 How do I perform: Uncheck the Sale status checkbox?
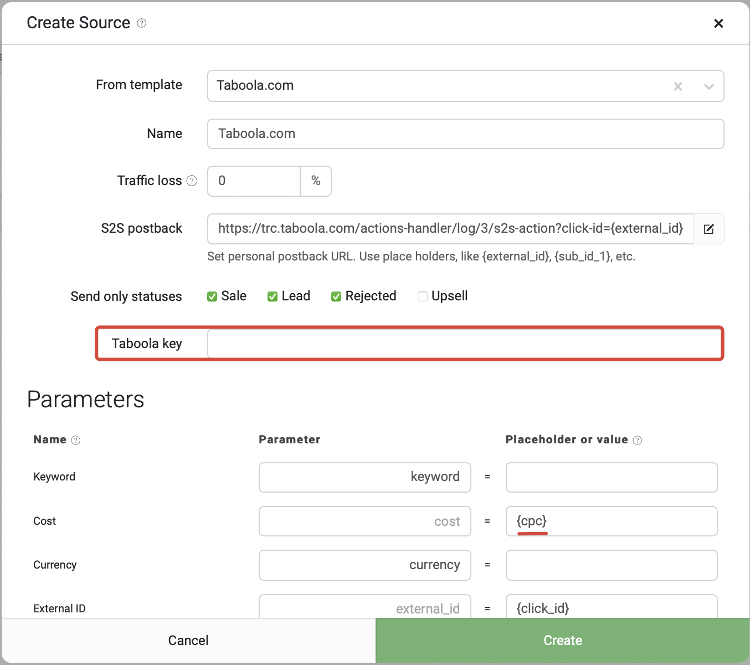pos(212,296)
